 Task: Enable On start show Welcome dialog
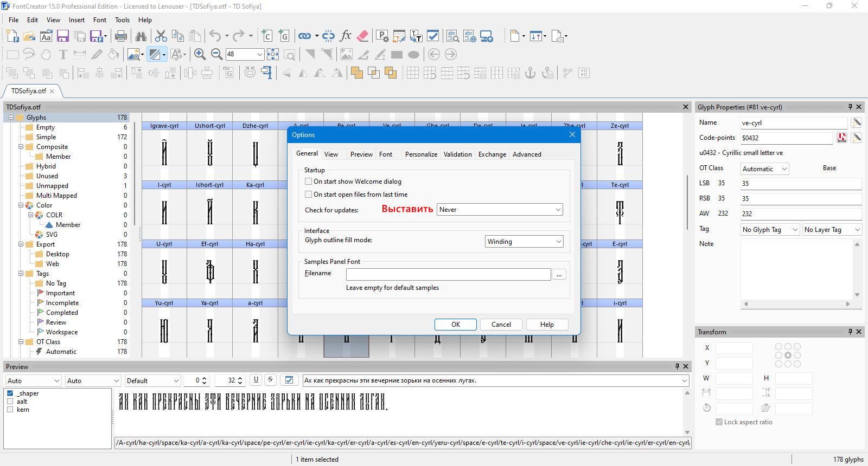coord(308,182)
